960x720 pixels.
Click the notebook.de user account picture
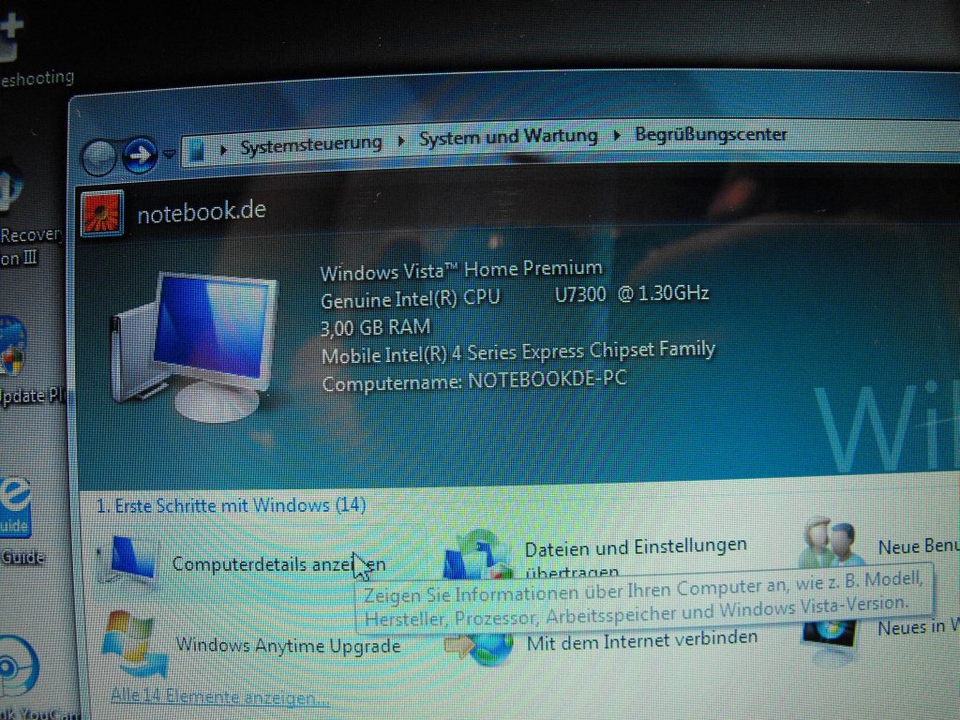pyautogui.click(x=102, y=213)
